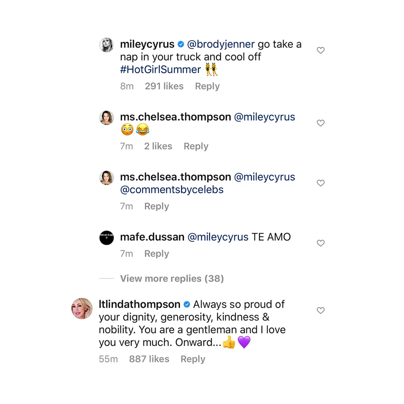Open the @brodyjenner mention

point(222,44)
